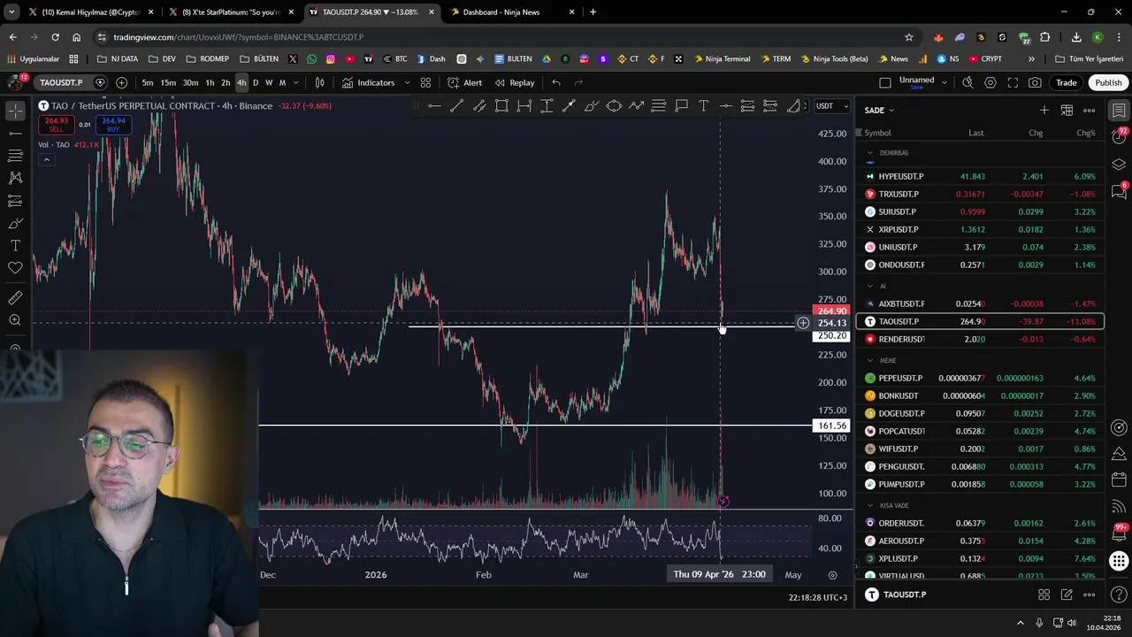Activate the zoom in magnifier tool

[15, 320]
